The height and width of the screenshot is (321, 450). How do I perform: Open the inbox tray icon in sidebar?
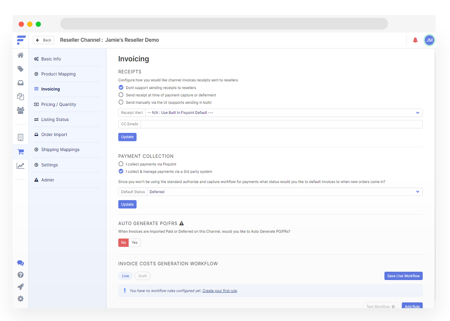20,83
